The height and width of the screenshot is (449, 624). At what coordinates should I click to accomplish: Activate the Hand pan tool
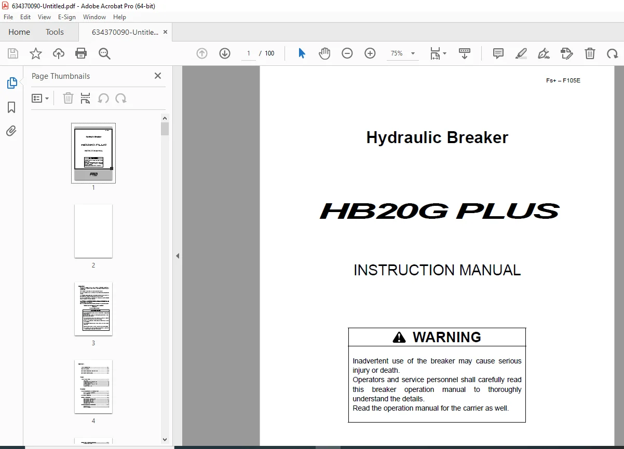click(324, 53)
